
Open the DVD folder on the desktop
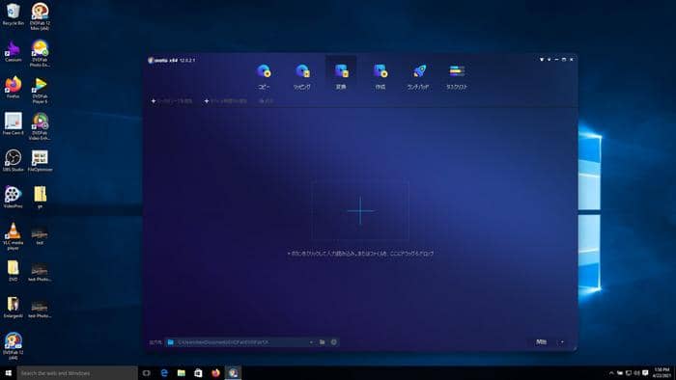tap(13, 270)
